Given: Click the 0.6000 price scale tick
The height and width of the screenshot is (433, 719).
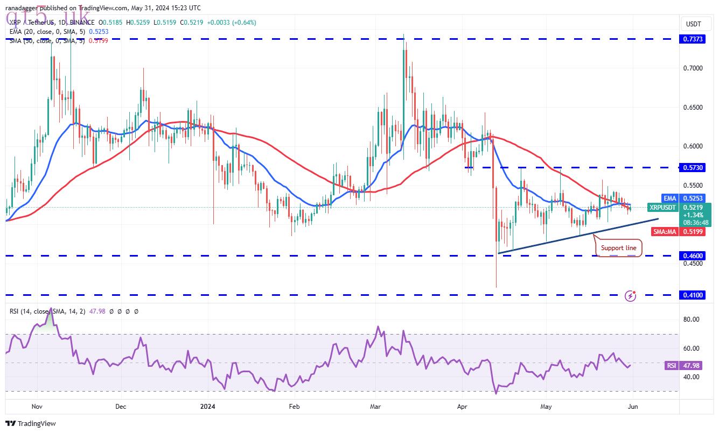Looking at the screenshot, I should coord(692,146).
